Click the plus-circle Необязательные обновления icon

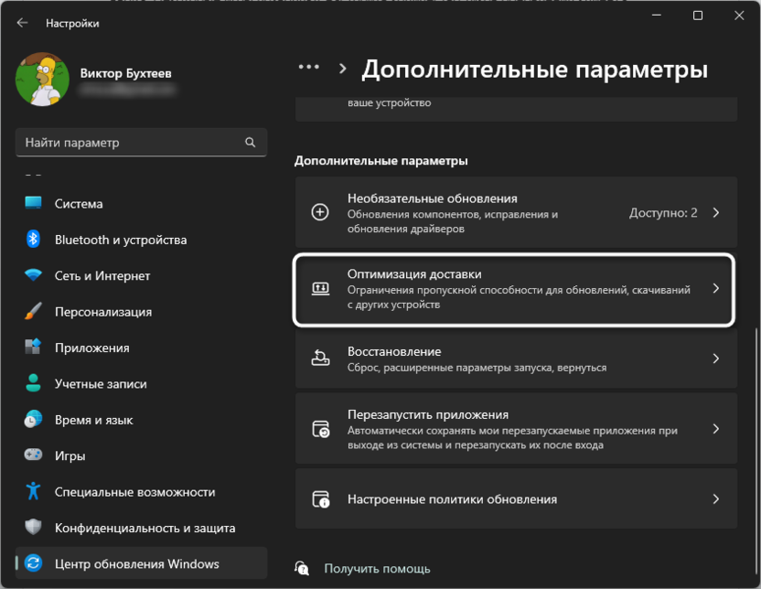point(320,212)
